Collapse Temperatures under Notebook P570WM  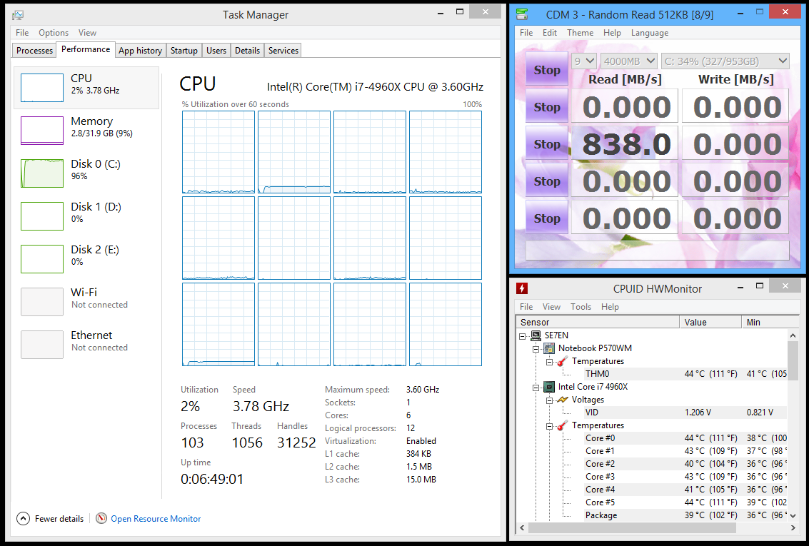(x=550, y=362)
